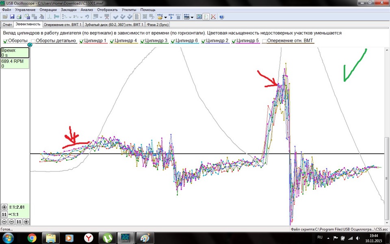390x244 pixels.
Task: Uncheck the Цилиндр 1 checkbox
Action: tap(82, 41)
